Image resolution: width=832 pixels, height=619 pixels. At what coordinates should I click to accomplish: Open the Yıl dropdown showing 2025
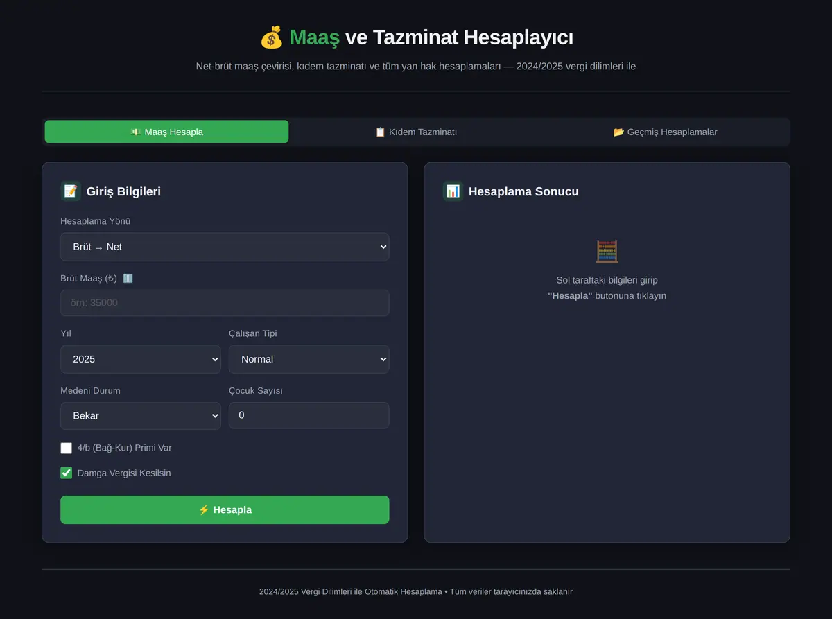point(141,359)
